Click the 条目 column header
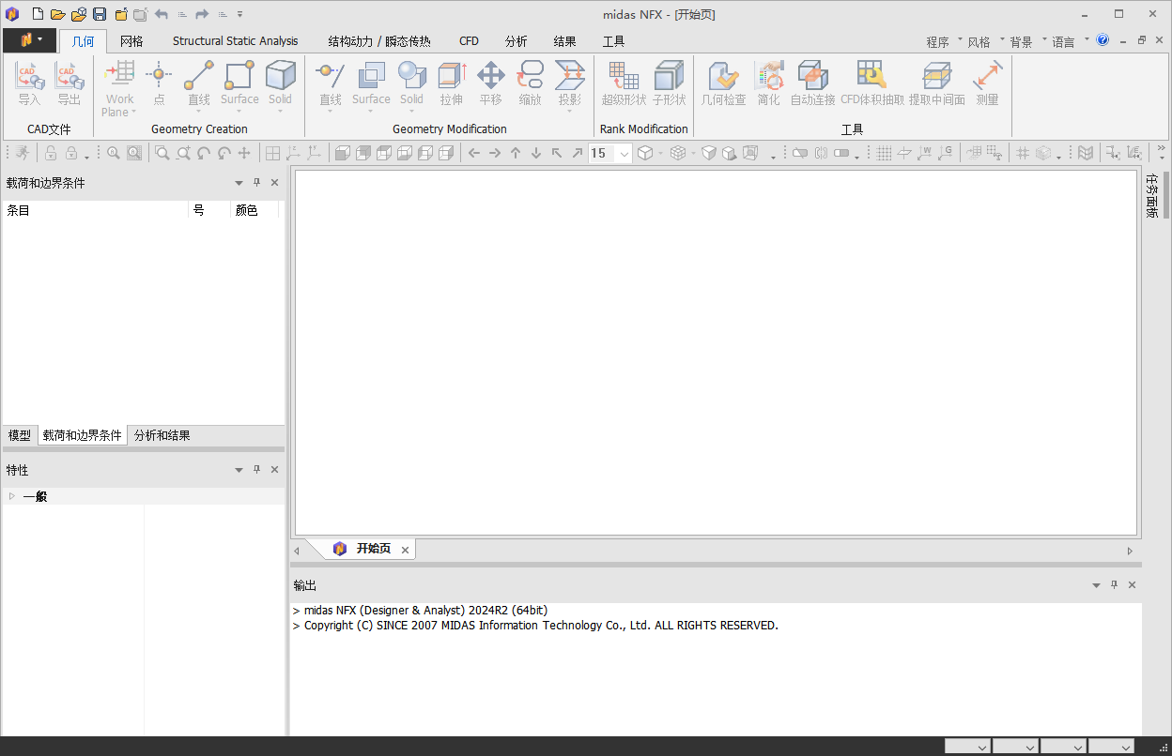 click(x=95, y=210)
